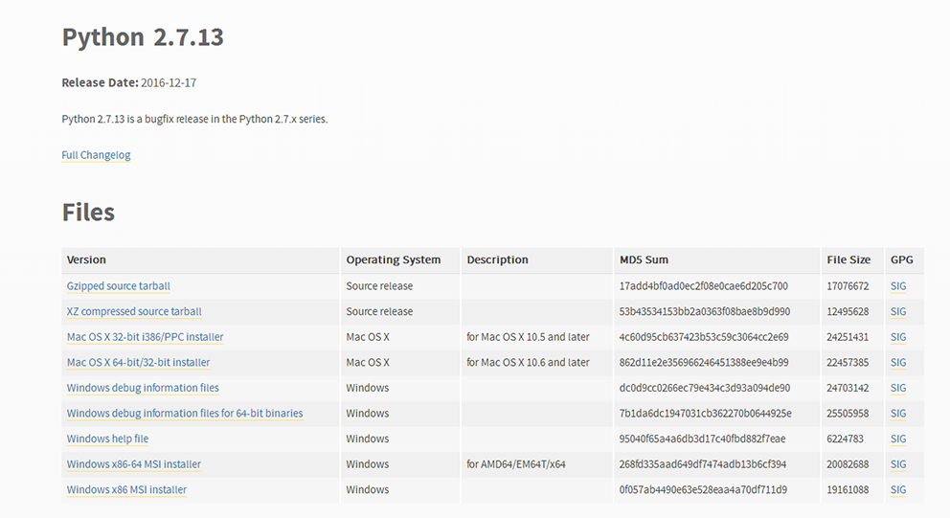Download Windows x86 MSI installer
950x518 pixels.
click(126, 489)
